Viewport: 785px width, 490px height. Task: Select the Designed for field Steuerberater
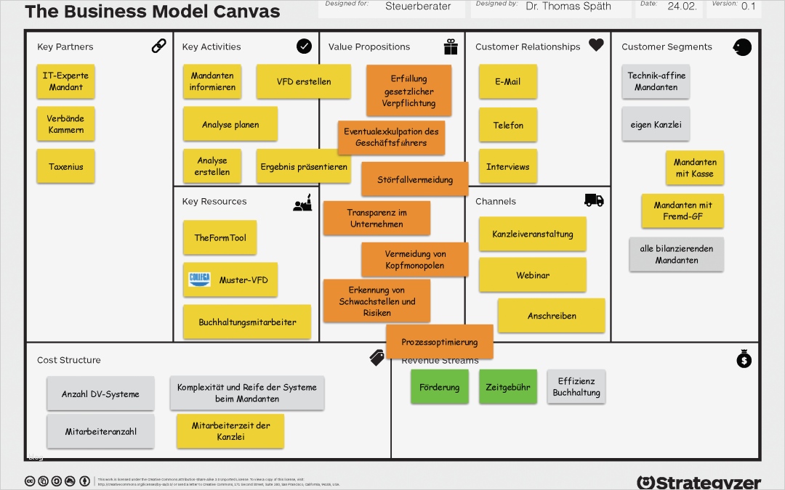coord(392,7)
